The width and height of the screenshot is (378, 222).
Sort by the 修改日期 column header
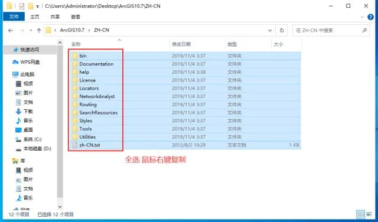pos(181,44)
